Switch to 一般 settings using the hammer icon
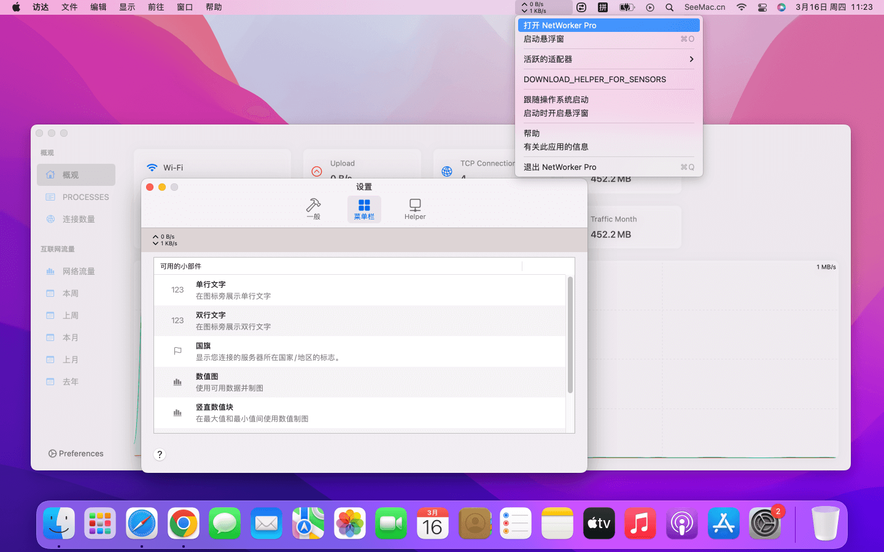The height and width of the screenshot is (552, 884). tap(313, 209)
